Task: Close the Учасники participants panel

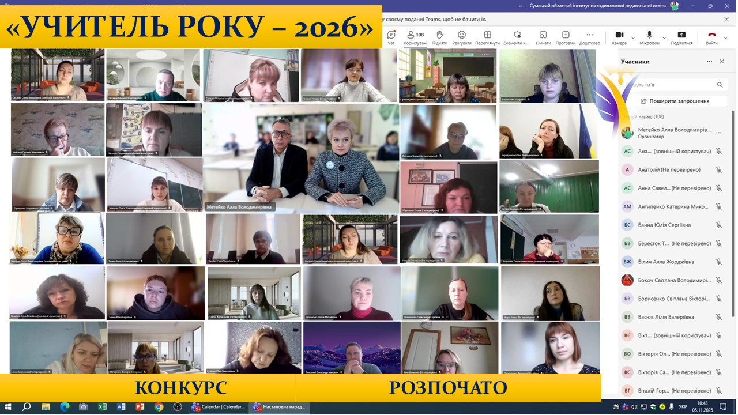Action: pos(722,62)
